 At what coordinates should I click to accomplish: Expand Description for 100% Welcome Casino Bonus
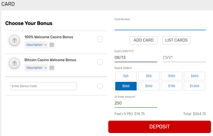click(x=36, y=45)
